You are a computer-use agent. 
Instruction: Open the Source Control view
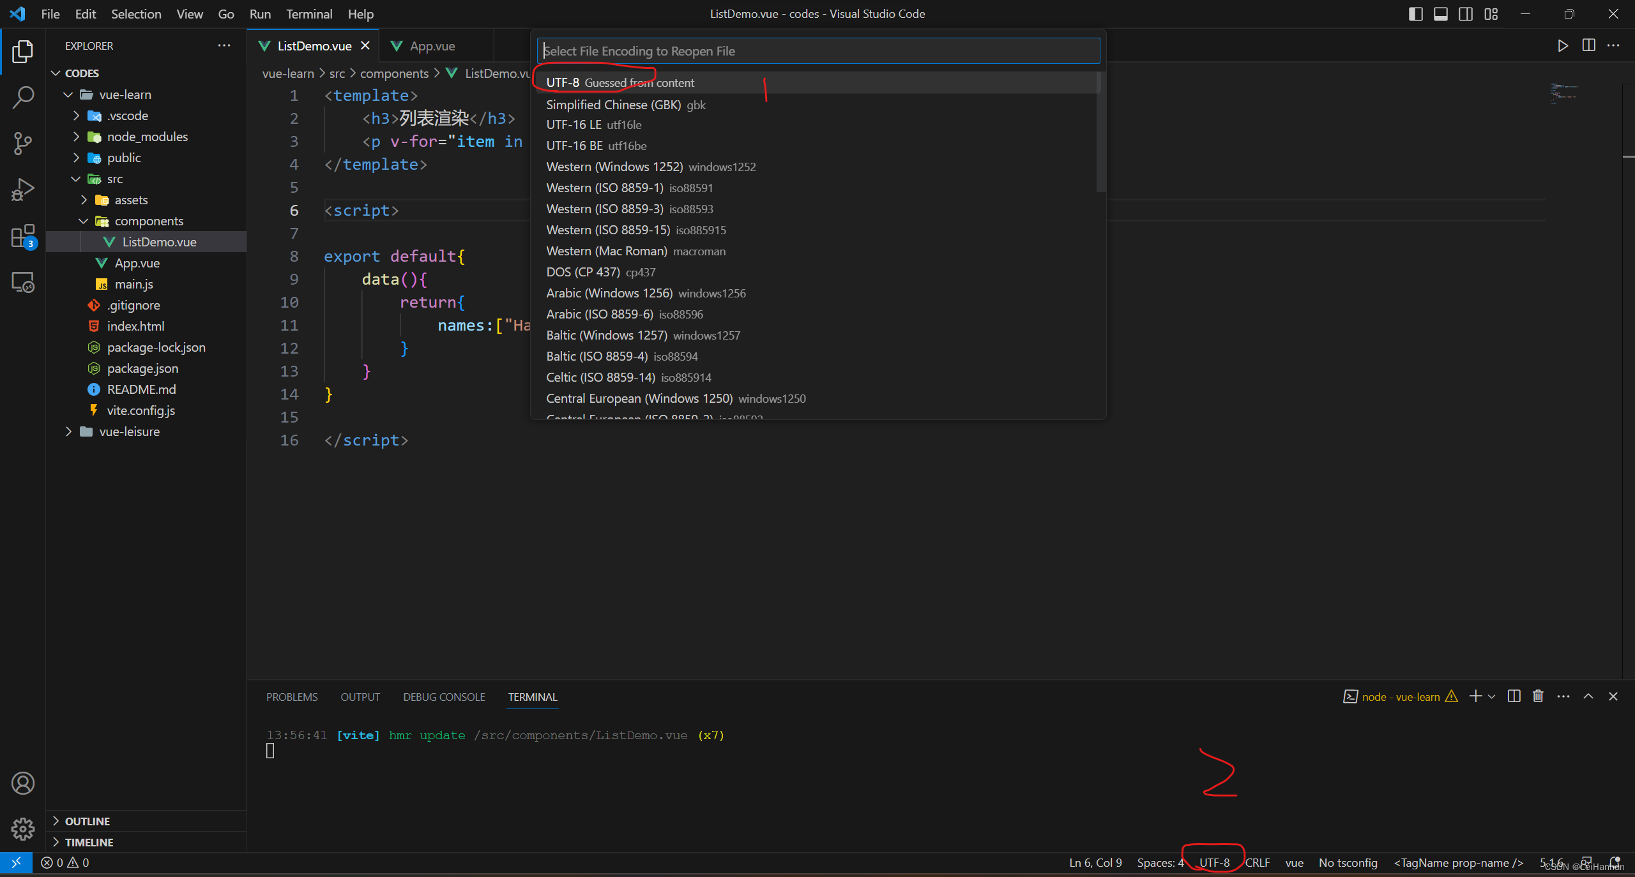(x=23, y=143)
